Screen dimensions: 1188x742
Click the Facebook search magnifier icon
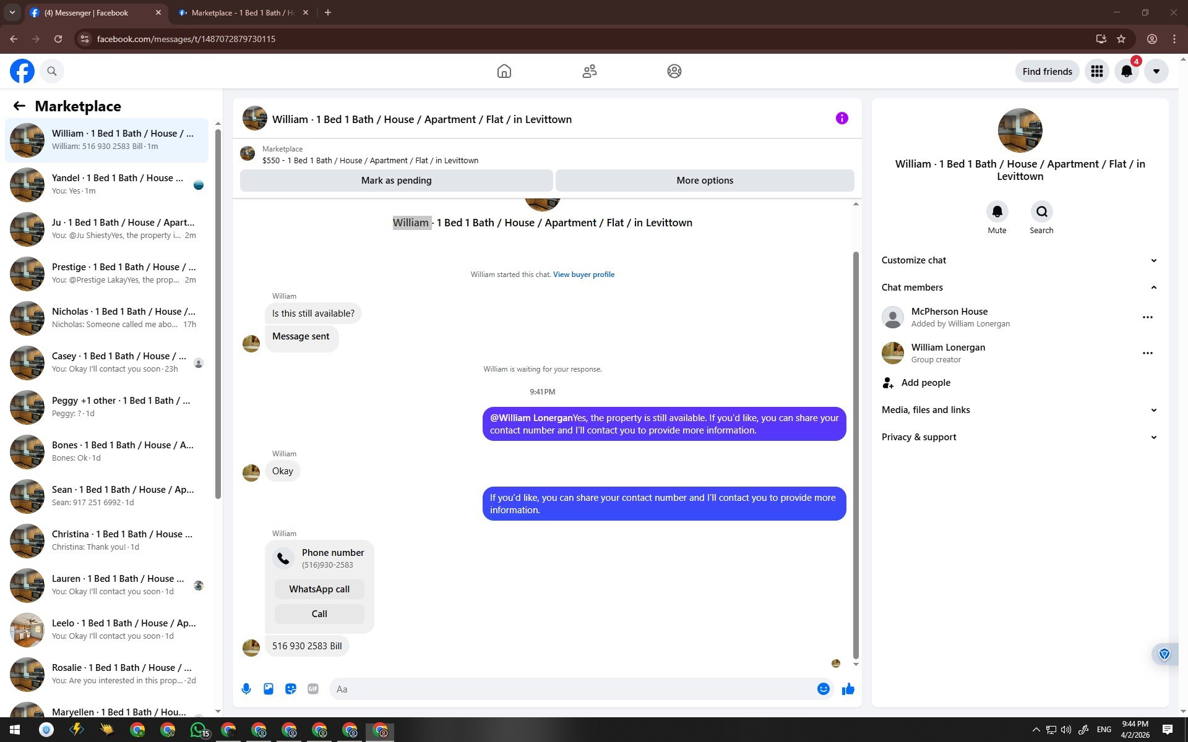(52, 71)
